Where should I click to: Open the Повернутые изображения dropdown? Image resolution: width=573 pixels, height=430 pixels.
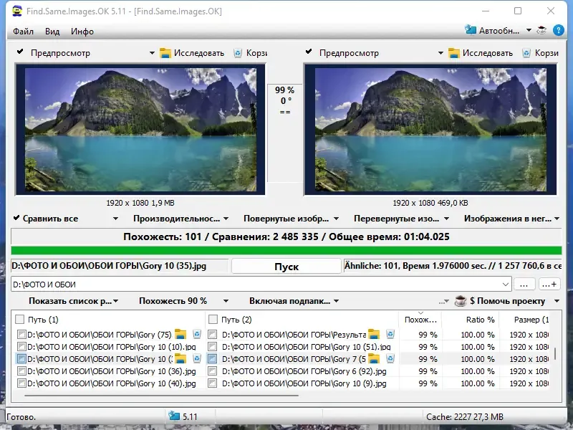(291, 219)
